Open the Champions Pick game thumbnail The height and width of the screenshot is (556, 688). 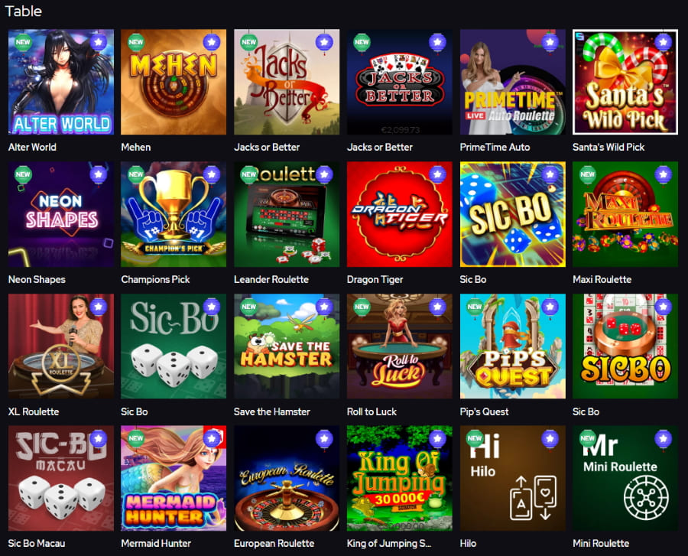pos(174,214)
